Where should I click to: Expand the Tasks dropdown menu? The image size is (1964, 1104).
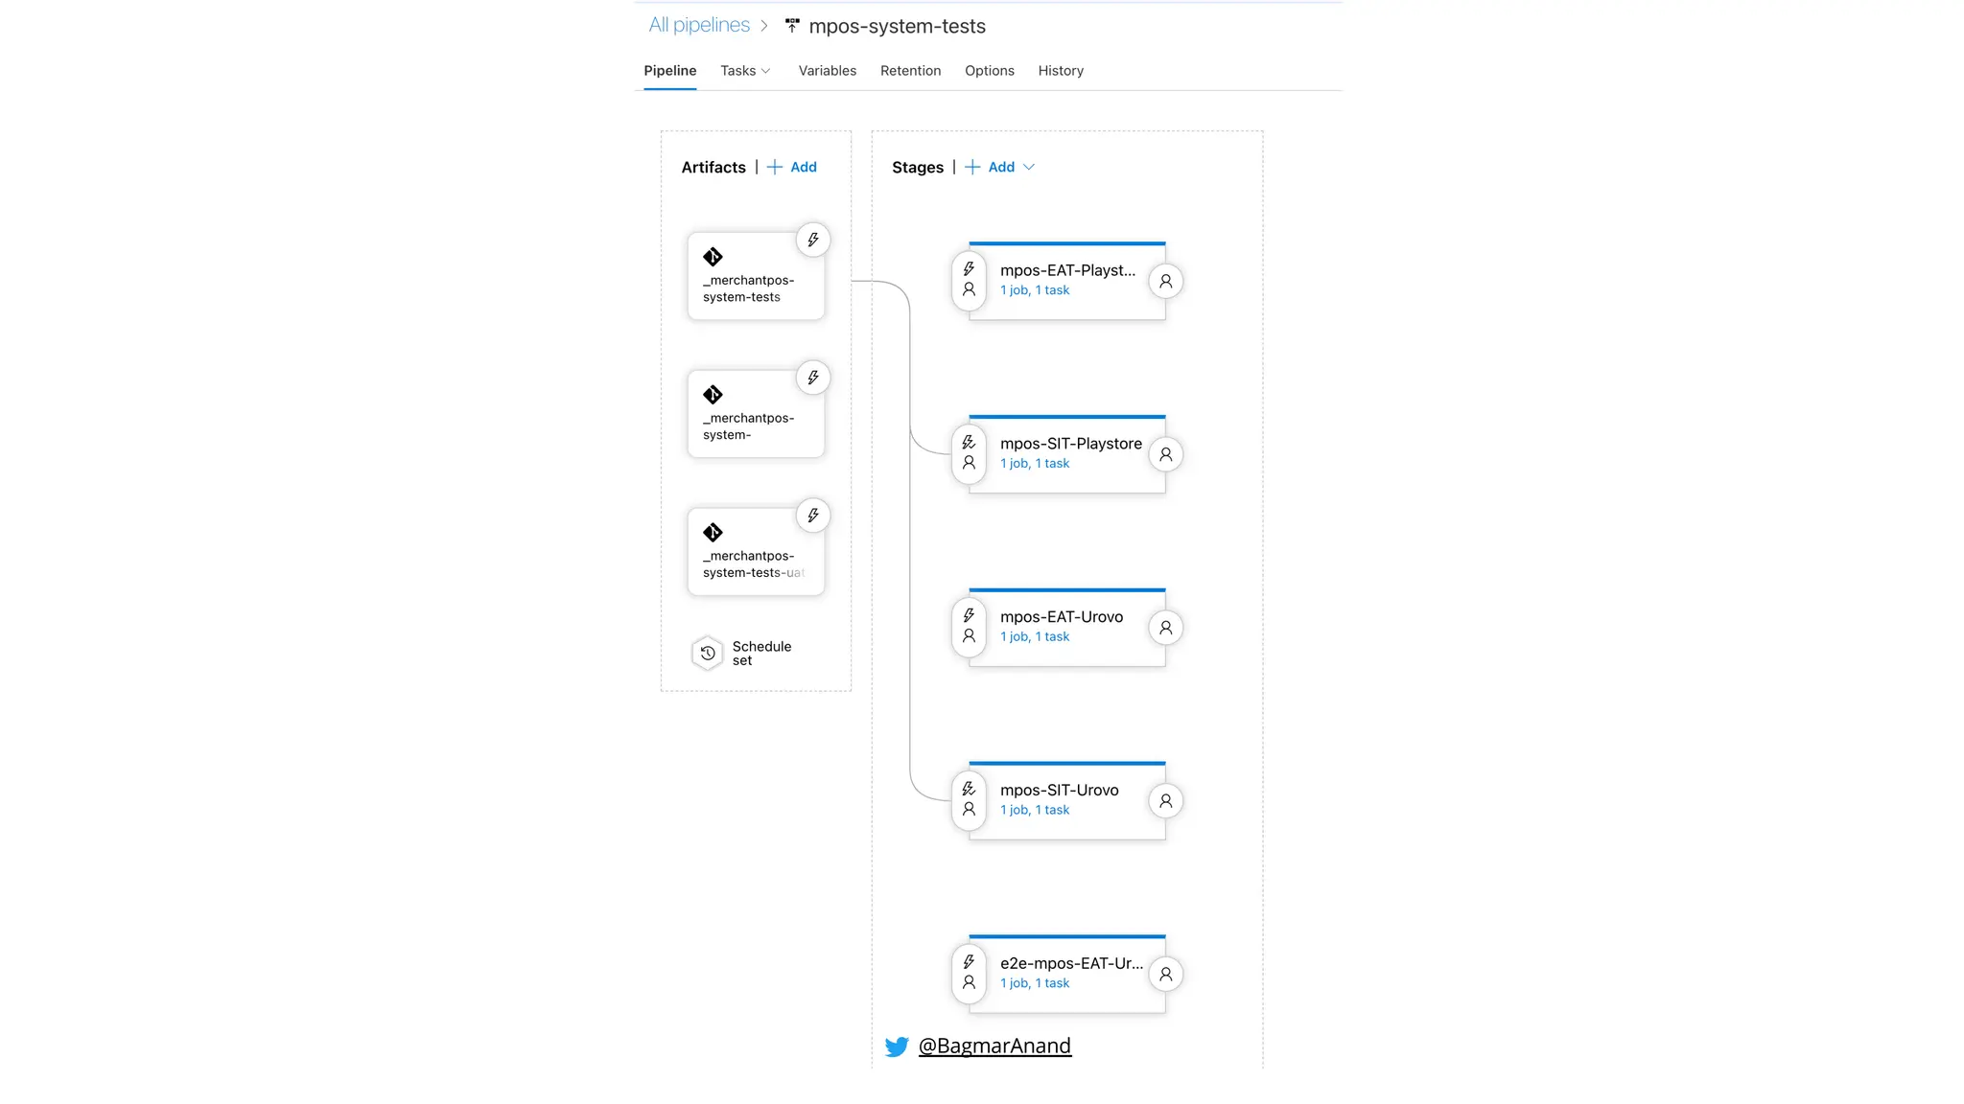coord(745,71)
